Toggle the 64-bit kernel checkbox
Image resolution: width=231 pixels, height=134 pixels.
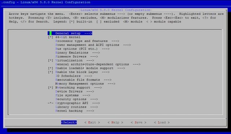pos(51,37)
